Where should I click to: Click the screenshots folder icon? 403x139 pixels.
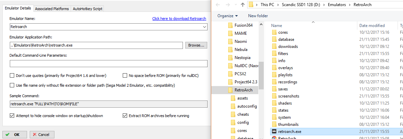pos(274,96)
